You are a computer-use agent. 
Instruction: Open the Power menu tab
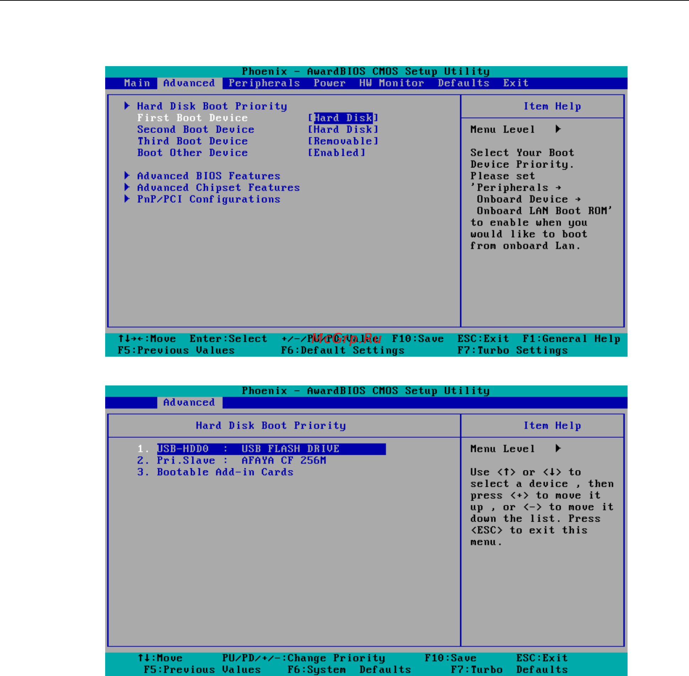(329, 83)
